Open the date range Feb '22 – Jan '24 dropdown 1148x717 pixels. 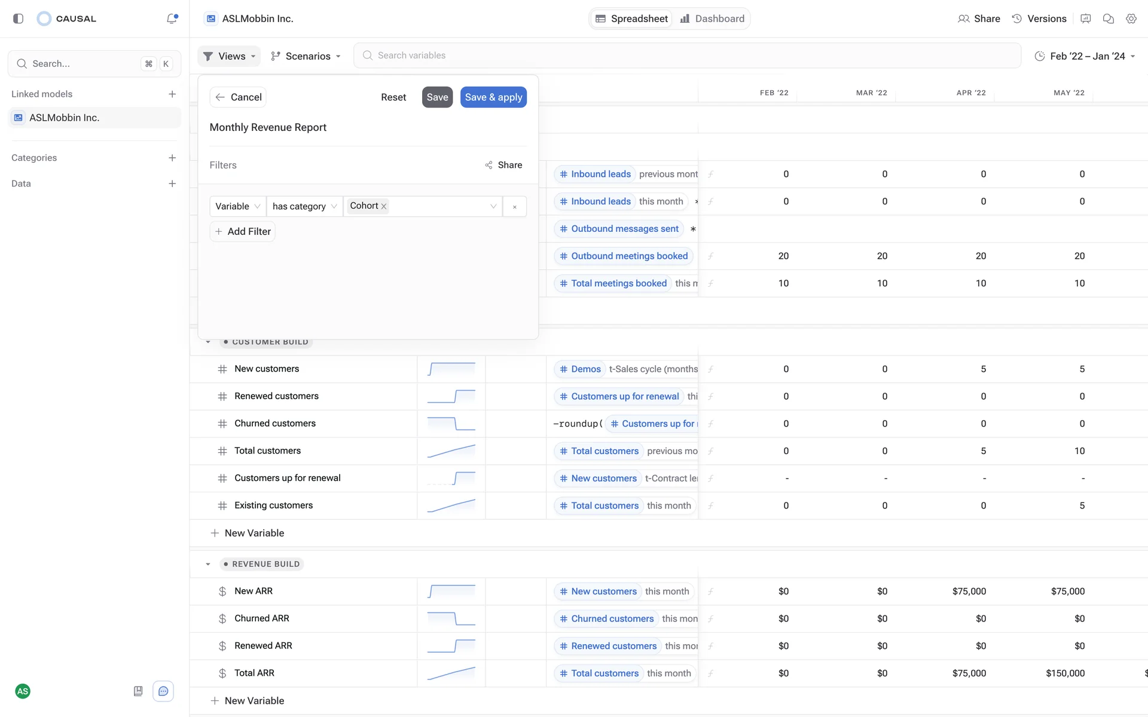click(1085, 56)
